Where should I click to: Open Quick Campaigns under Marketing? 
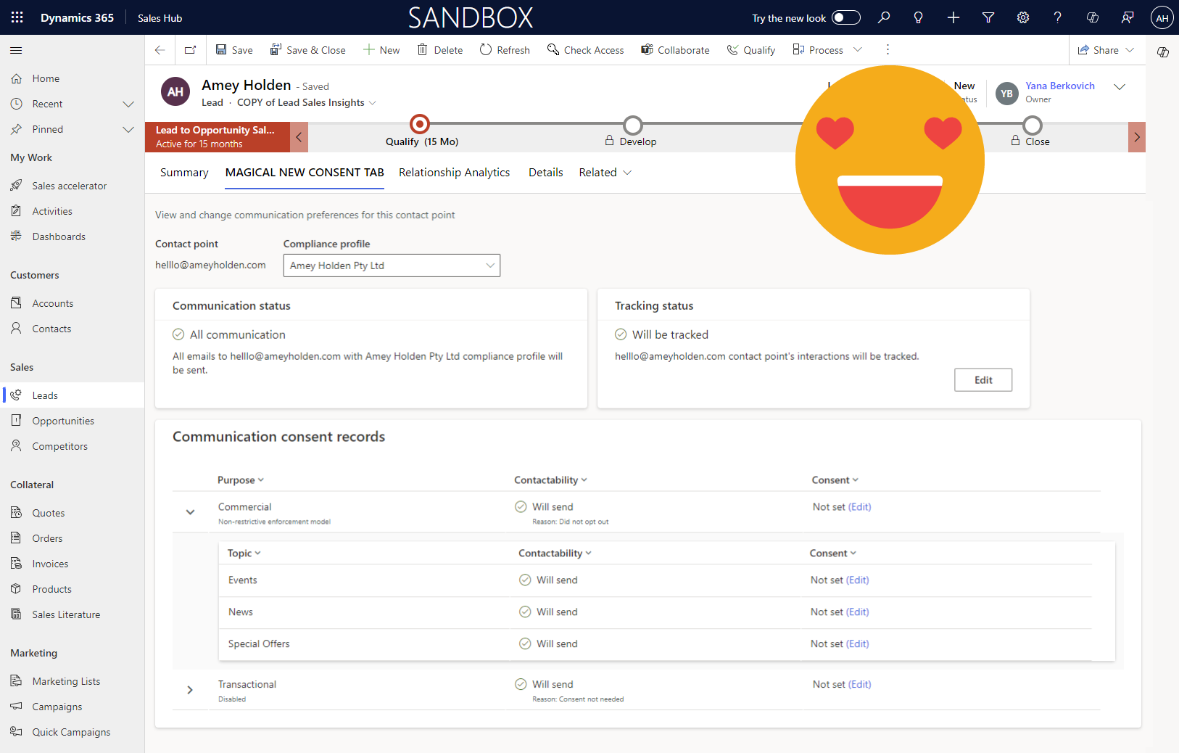pyautogui.click(x=70, y=731)
